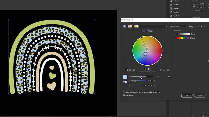Show brightness and hue on wheel
This screenshot has width=209, height=117.
149,69
